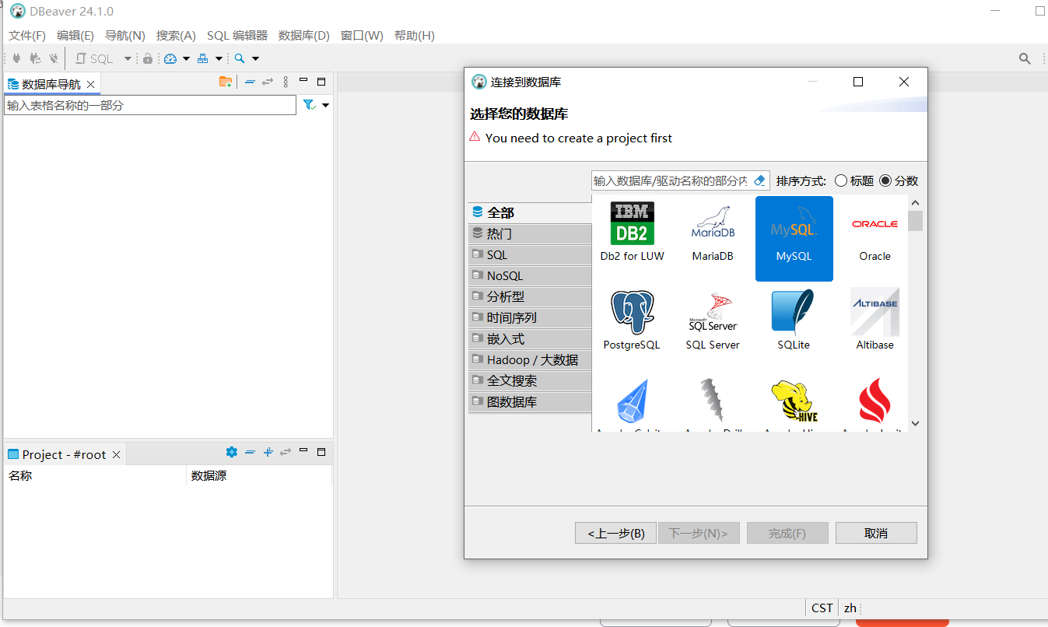Open the SQL editor toolbar button
This screenshot has width=1048, height=627.
pyautogui.click(x=94, y=58)
